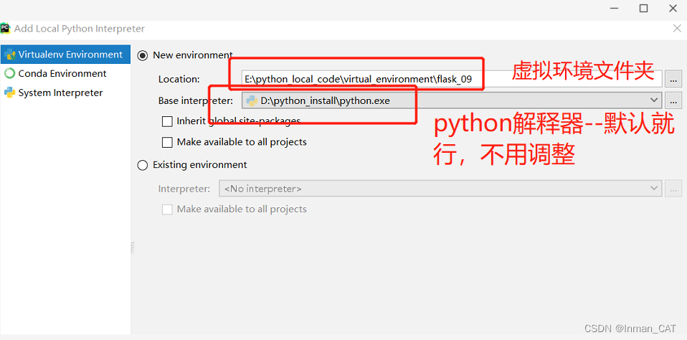The image size is (687, 340).
Task: Click the Location path input field
Action: (x=452, y=80)
